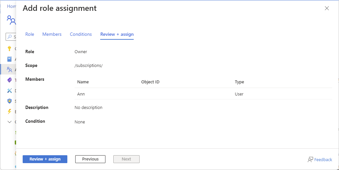Close the Add role assignment panel
This screenshot has height=170, width=339.
tap(327, 8)
